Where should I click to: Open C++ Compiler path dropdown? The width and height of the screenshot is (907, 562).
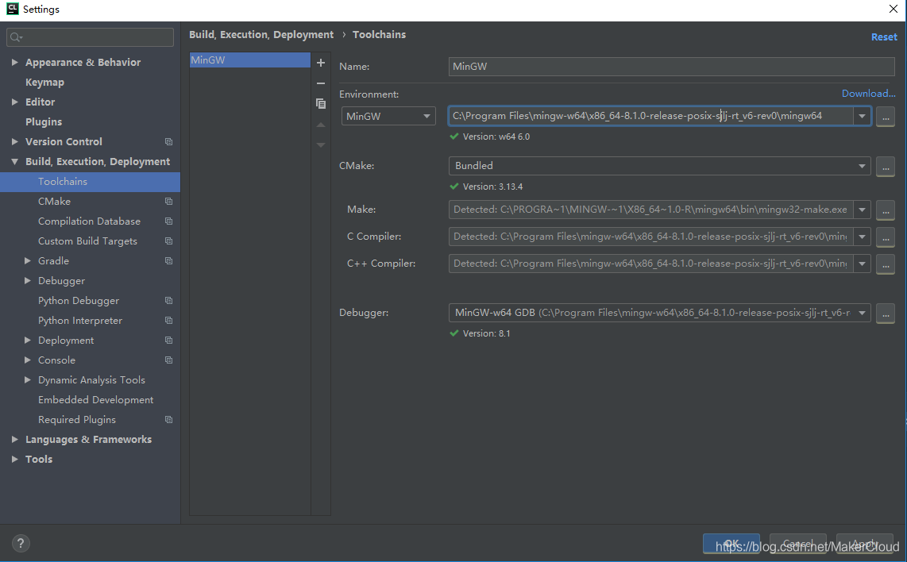[x=862, y=264]
